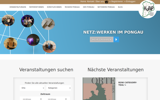Image resolution: width=160 pixels, height=100 pixels.
Task: Click the Home link
Action: tap(83, 1)
